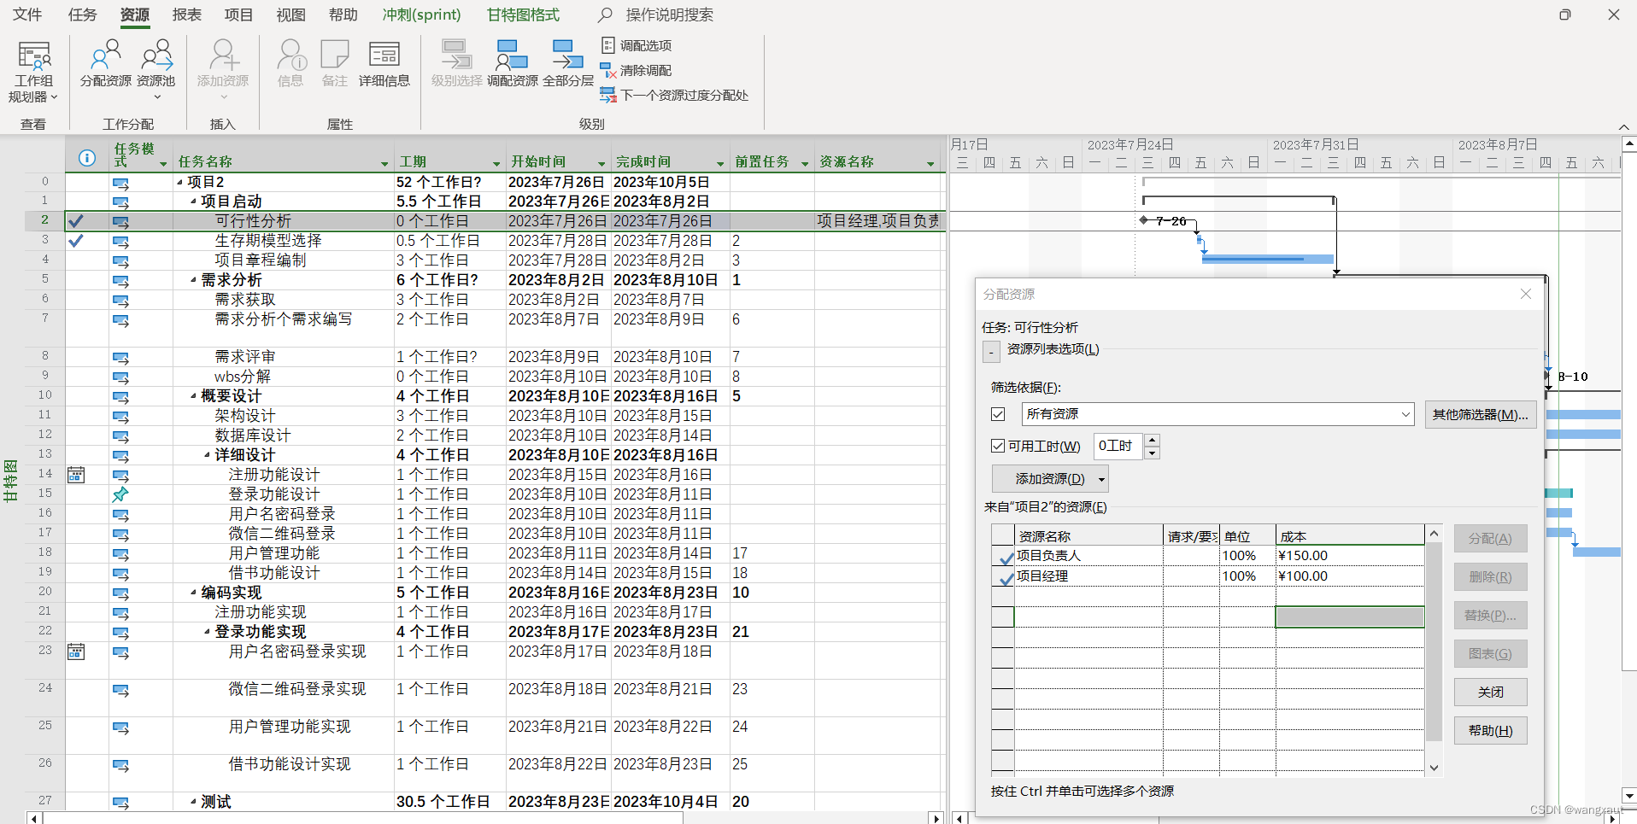
Task: Open the 任务名称 column filter dropdown
Action: [384, 163]
